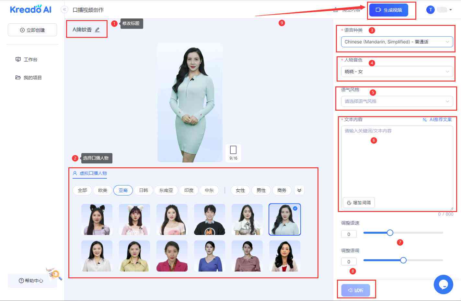This screenshot has height=301, width=461.
Task: Choose the avatar in pink top
Action: point(172,219)
